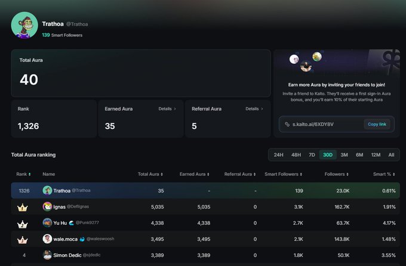Click the link icon beside referral URL
The width and height of the screenshot is (406, 266).
287,124
